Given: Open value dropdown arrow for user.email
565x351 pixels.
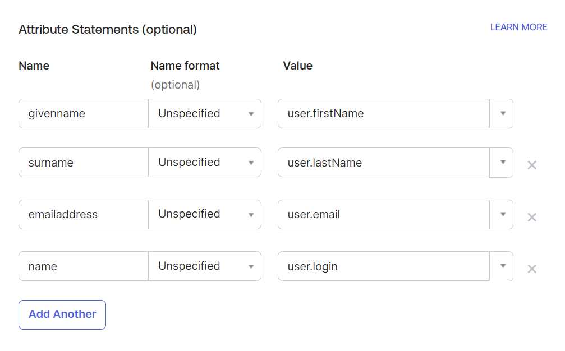Looking at the screenshot, I should [x=501, y=215].
